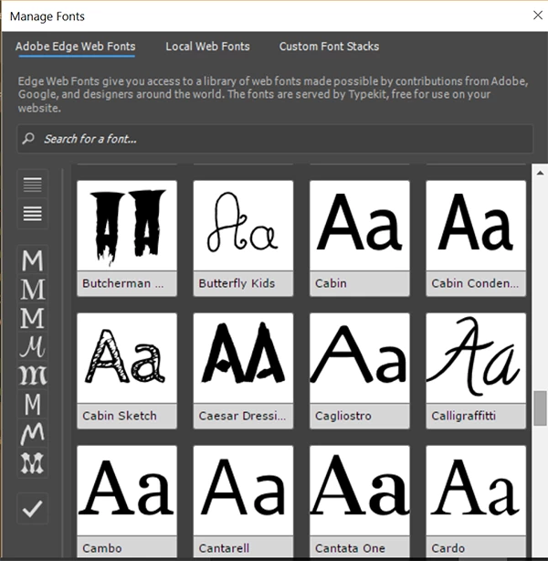Pick the Cardo font preview
Viewport: 548px width, 561px height.
(x=476, y=491)
